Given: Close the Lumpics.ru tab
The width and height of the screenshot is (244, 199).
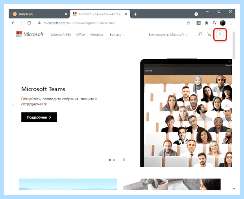Looking at the screenshot, I should pos(66,14).
